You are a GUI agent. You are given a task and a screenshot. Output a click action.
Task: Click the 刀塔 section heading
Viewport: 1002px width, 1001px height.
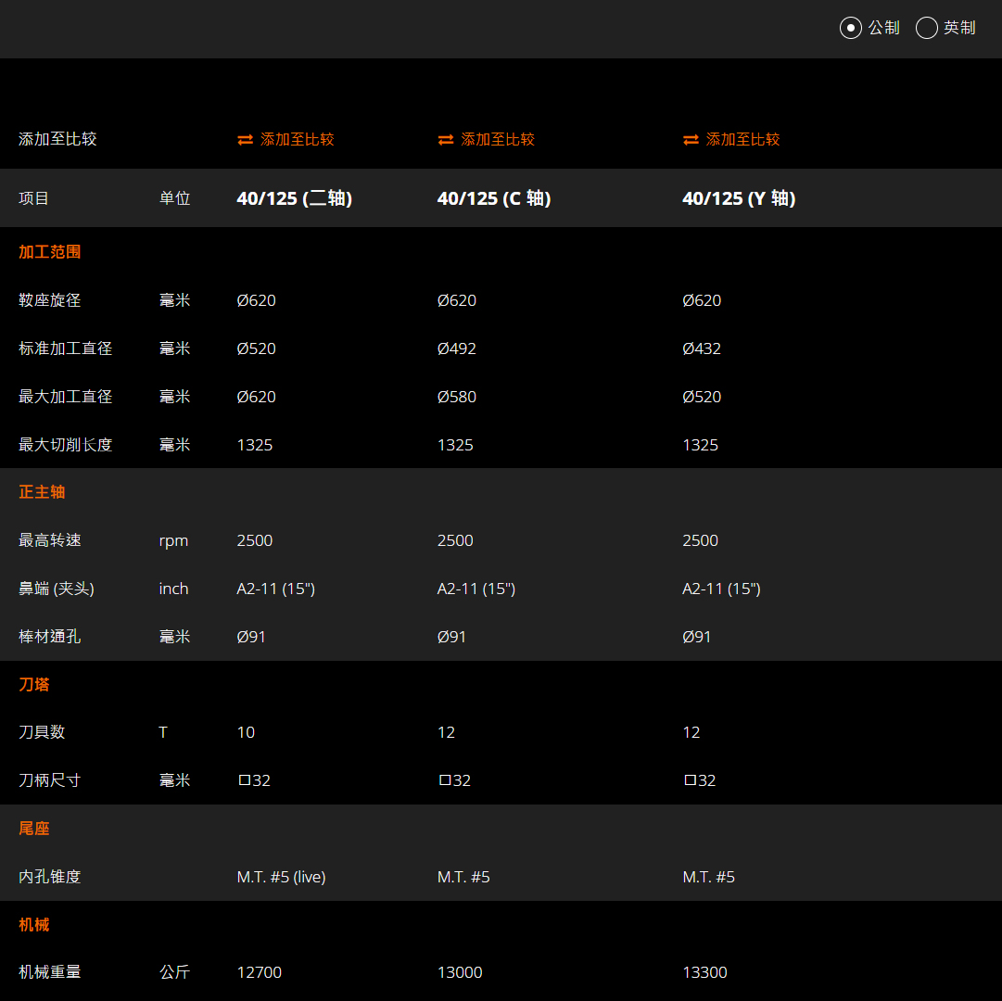34,685
